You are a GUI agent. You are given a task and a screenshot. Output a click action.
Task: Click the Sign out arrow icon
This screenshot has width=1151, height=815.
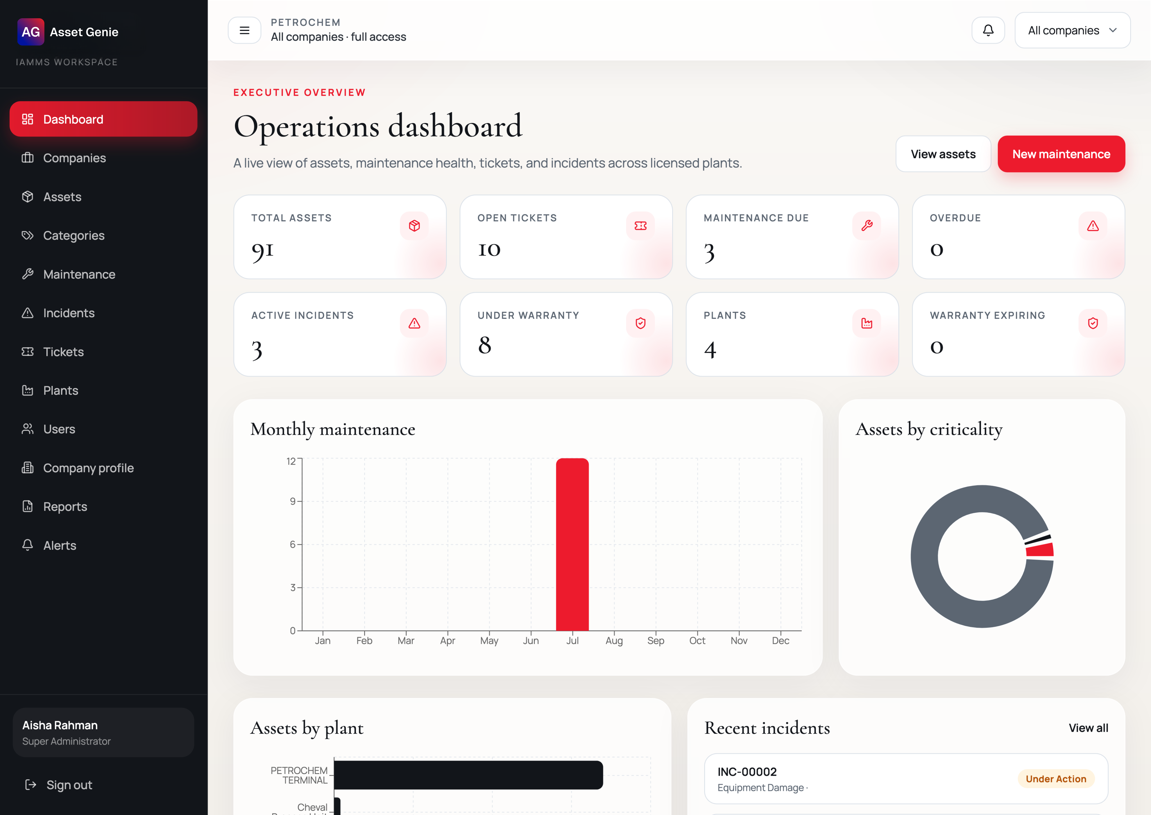pyautogui.click(x=31, y=784)
